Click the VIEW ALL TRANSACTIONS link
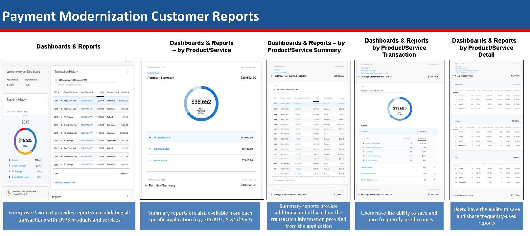This screenshot has height=236, width=530. click(65, 183)
